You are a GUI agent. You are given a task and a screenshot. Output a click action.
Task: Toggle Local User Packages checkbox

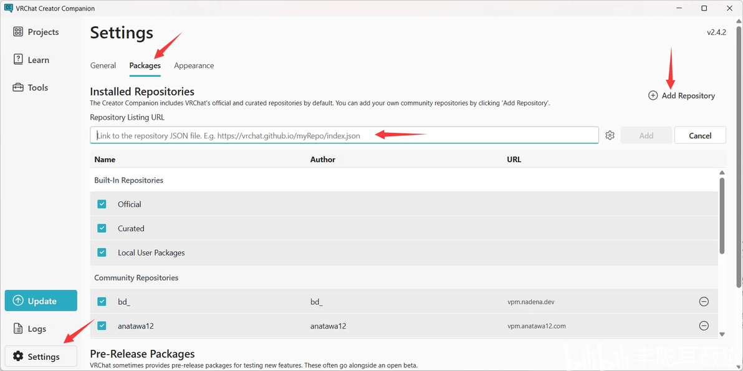102,252
